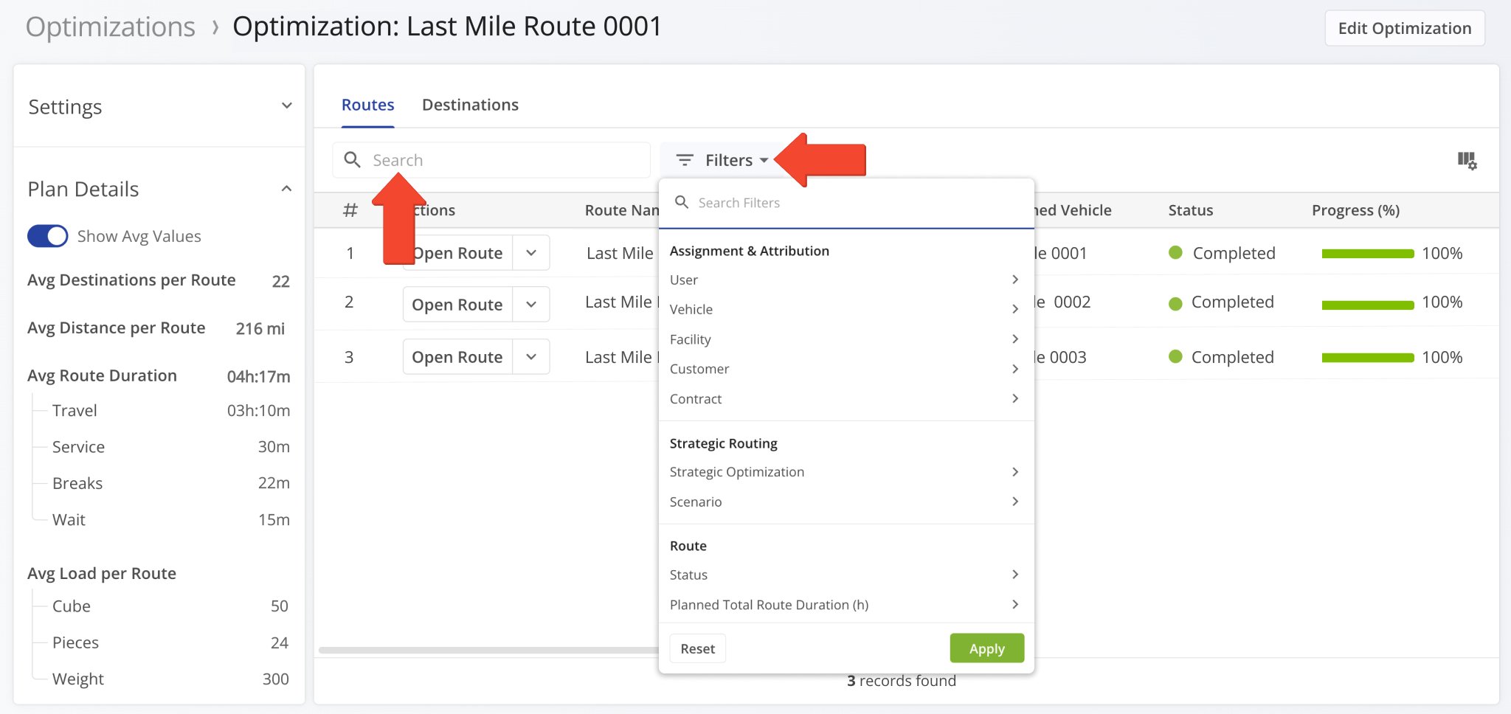This screenshot has height=714, width=1511.
Task: Choose the Strategic Optimization filter
Action: 736,472
